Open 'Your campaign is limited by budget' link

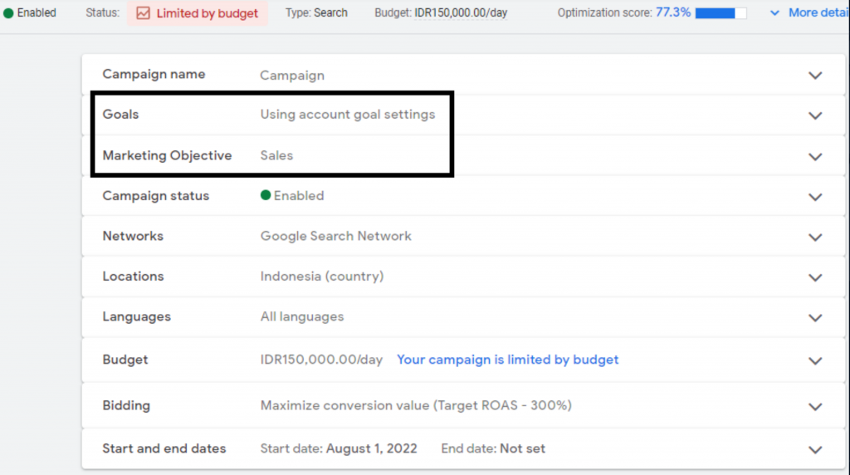pos(507,360)
